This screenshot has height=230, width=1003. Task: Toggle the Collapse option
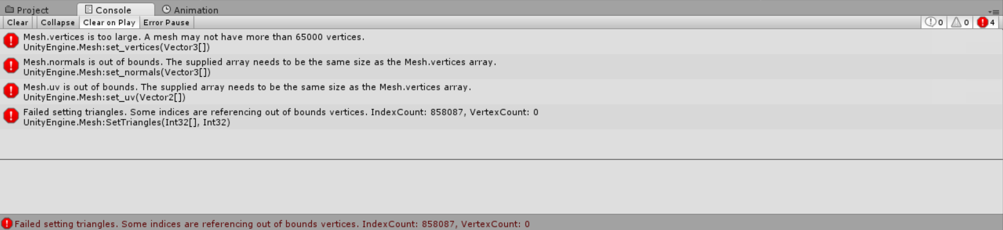tap(58, 22)
